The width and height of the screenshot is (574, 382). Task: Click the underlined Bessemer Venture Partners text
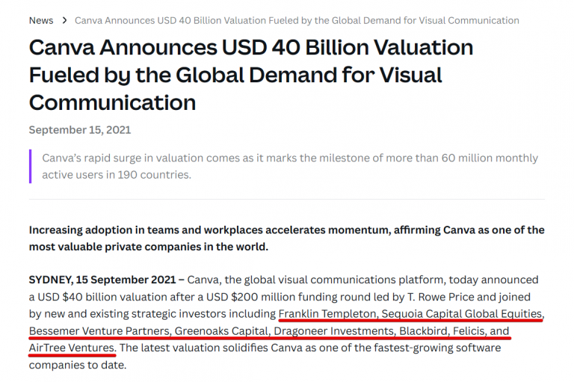click(99, 331)
